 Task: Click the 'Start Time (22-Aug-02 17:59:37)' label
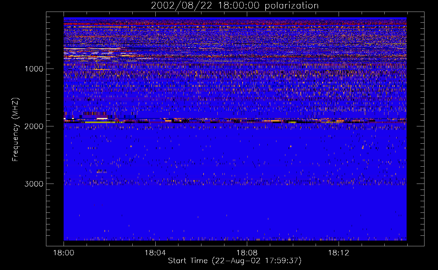point(235,261)
